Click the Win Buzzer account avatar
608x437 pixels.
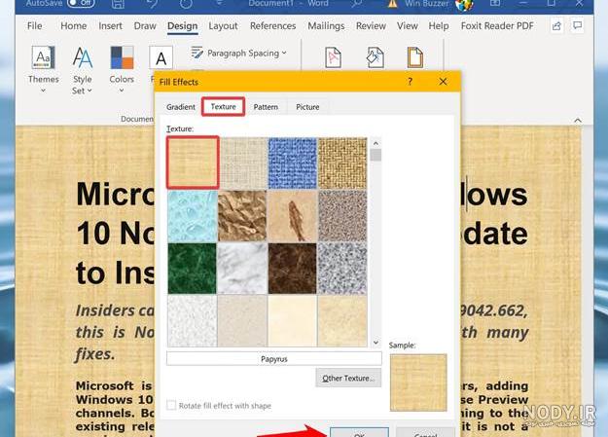pyautogui.click(x=464, y=5)
